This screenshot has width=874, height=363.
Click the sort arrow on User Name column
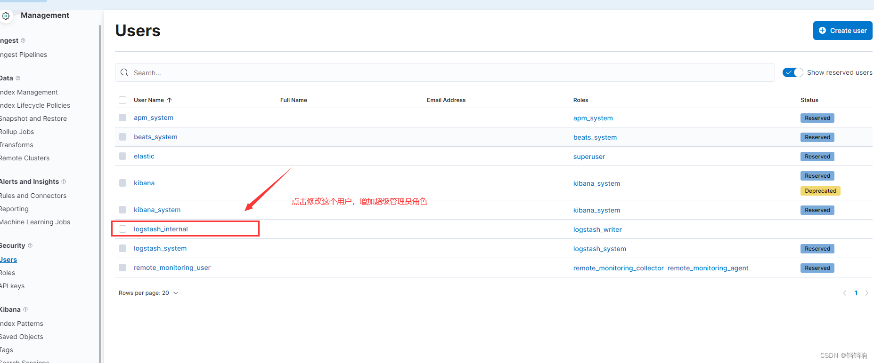[x=170, y=100]
